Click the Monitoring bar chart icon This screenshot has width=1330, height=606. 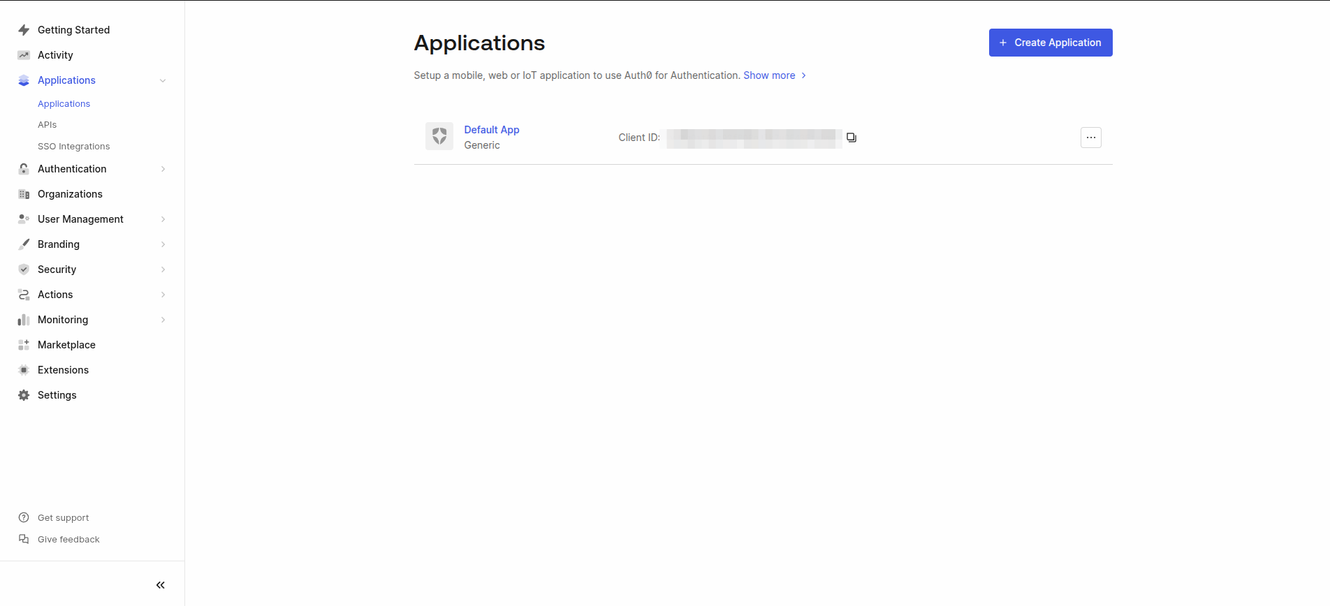pyautogui.click(x=24, y=320)
